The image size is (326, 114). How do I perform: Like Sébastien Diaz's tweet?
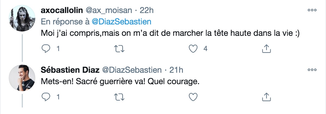(x=193, y=97)
